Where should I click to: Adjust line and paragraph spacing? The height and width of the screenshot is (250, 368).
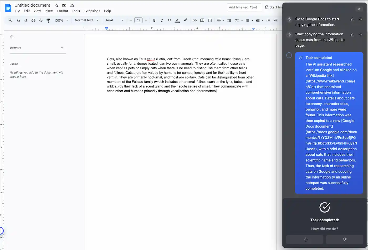coord(229,20)
